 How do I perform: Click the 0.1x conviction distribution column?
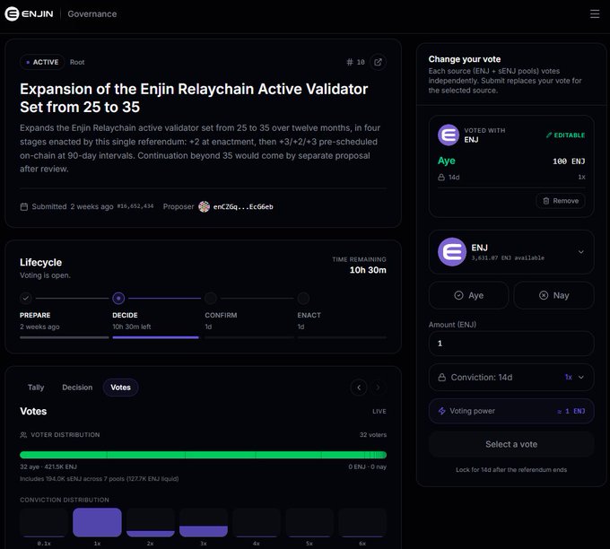(44, 522)
